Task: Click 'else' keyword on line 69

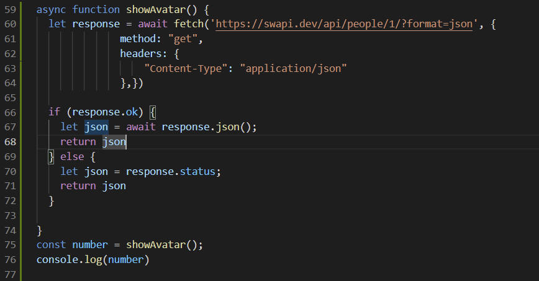Action: pos(72,157)
